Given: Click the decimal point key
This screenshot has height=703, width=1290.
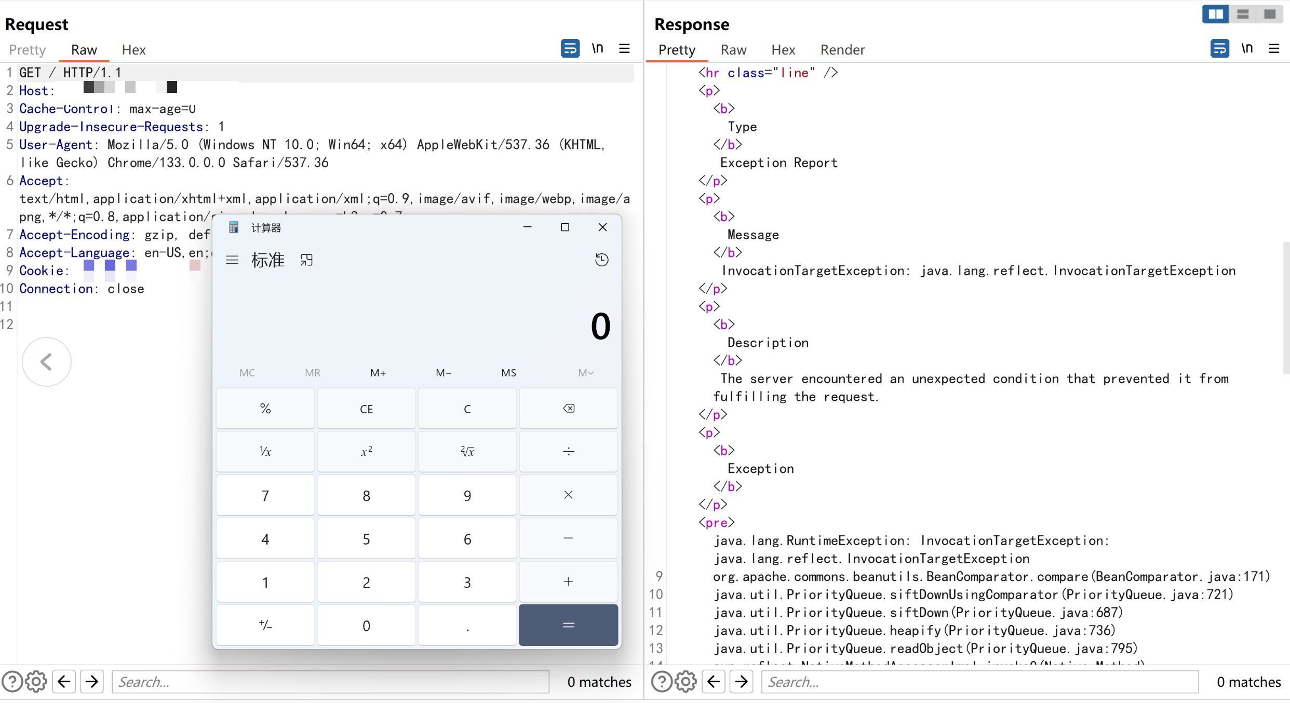Looking at the screenshot, I should [x=467, y=625].
